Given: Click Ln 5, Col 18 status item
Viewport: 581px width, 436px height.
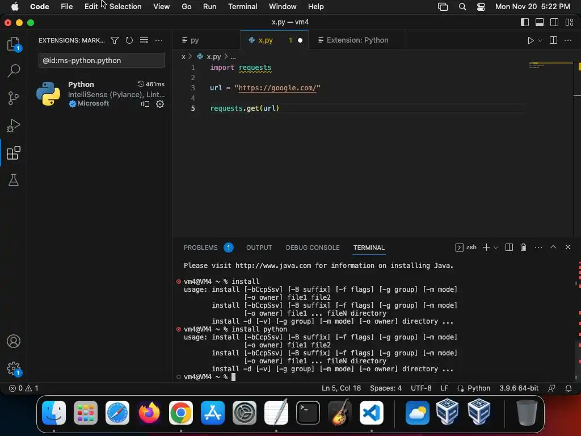Looking at the screenshot, I should tap(341, 388).
